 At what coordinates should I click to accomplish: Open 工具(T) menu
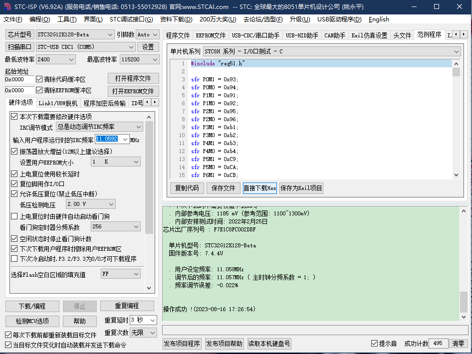67,19
